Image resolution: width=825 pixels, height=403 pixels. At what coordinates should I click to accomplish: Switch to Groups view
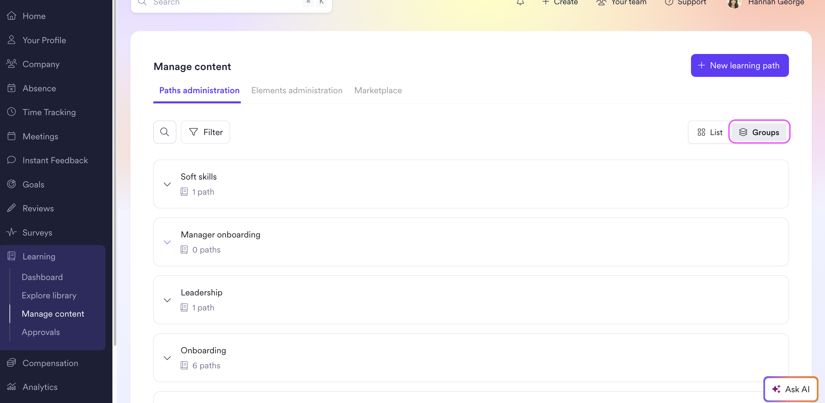pos(759,132)
